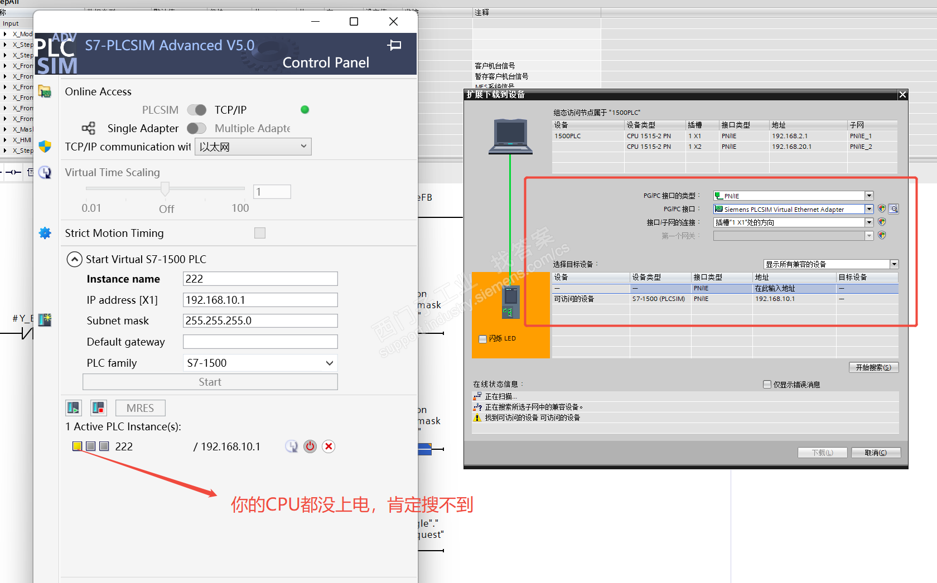Viewport: 937px width, 583px height.
Task: Click the shield icon in PLCSIM sidebar
Action: tap(45, 147)
